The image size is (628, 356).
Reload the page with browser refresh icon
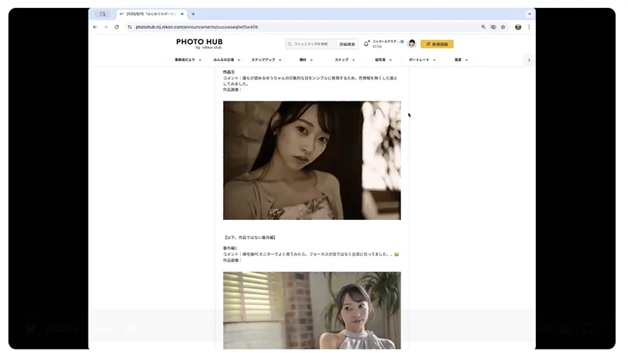[x=116, y=27]
